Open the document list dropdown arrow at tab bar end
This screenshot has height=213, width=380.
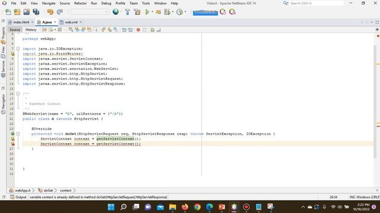coord(372,22)
